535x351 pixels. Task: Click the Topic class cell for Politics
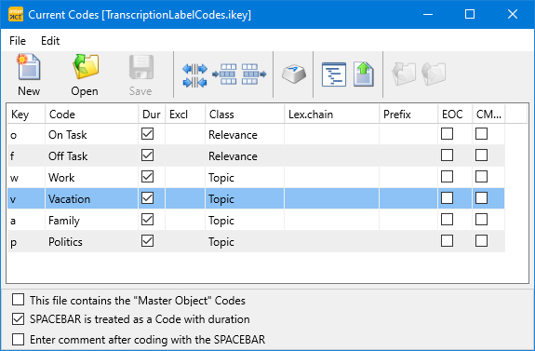click(x=245, y=241)
